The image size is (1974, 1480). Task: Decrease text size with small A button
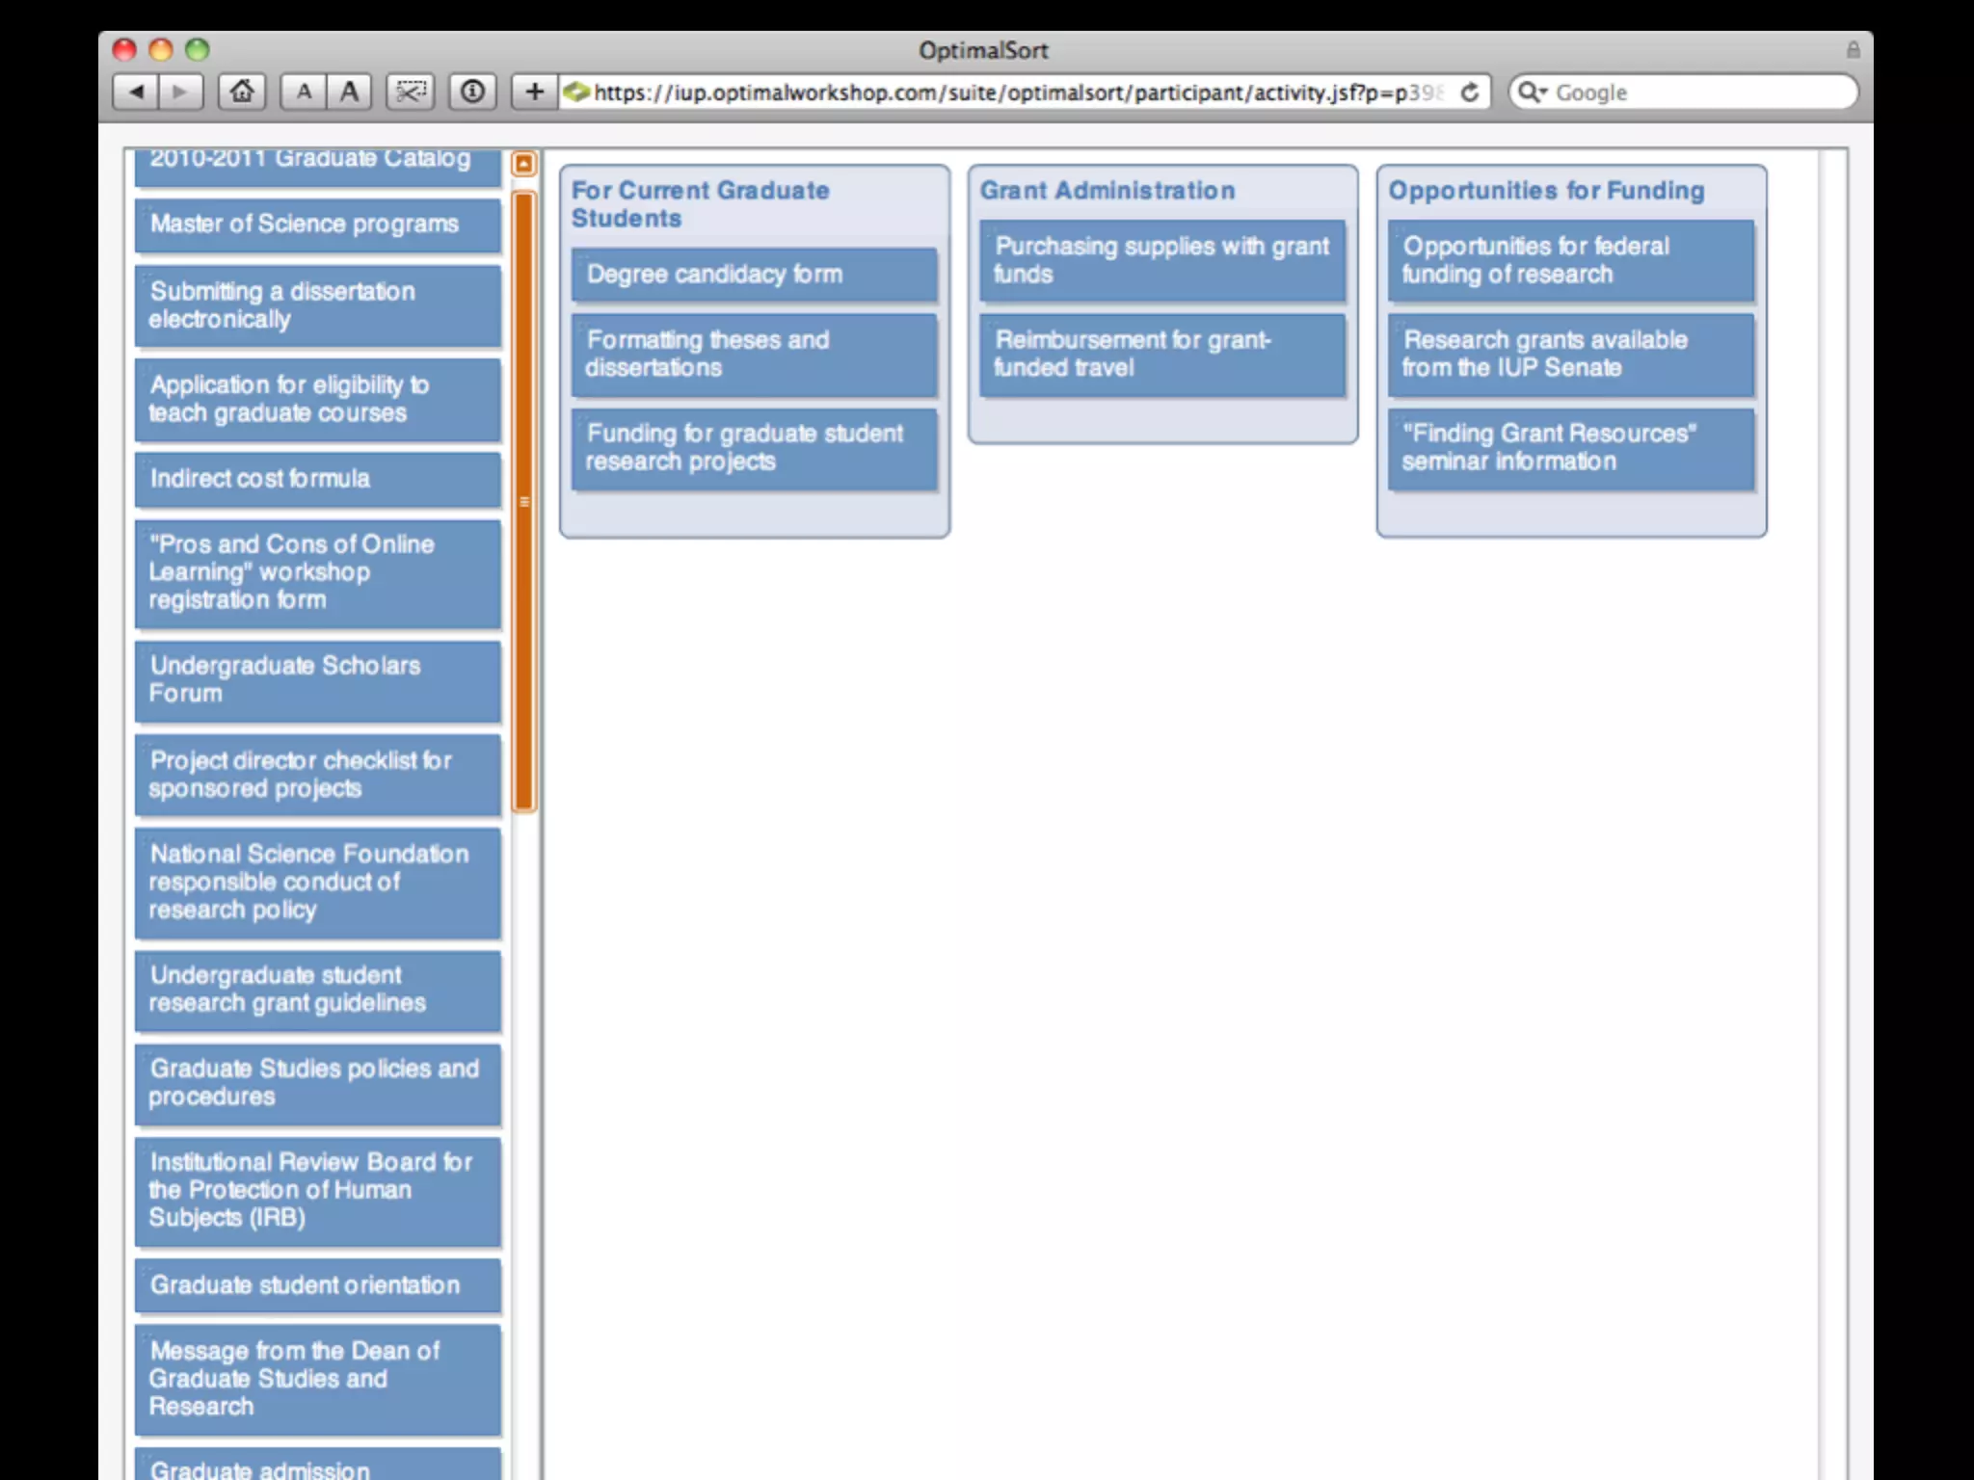pos(304,92)
